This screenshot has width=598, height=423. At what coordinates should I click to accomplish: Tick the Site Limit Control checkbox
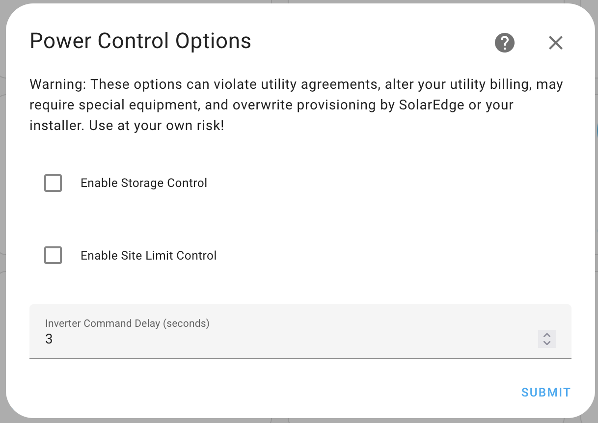tap(53, 255)
